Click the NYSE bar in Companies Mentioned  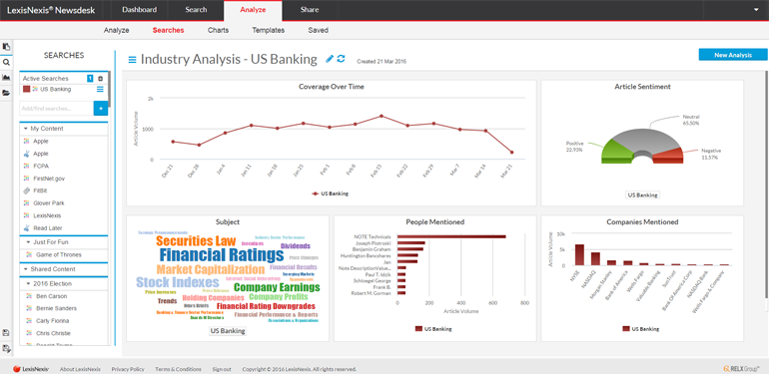(579, 254)
